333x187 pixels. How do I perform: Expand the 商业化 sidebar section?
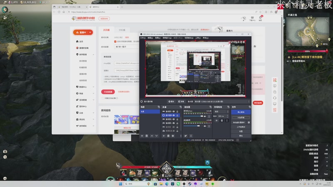tap(93, 119)
